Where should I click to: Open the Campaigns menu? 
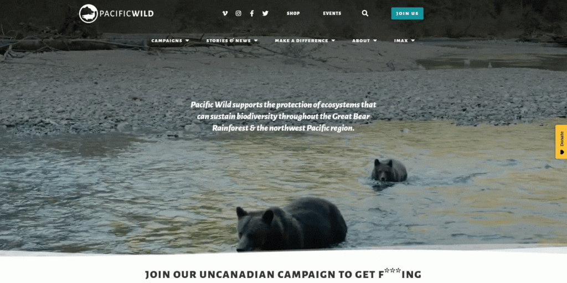167,41
